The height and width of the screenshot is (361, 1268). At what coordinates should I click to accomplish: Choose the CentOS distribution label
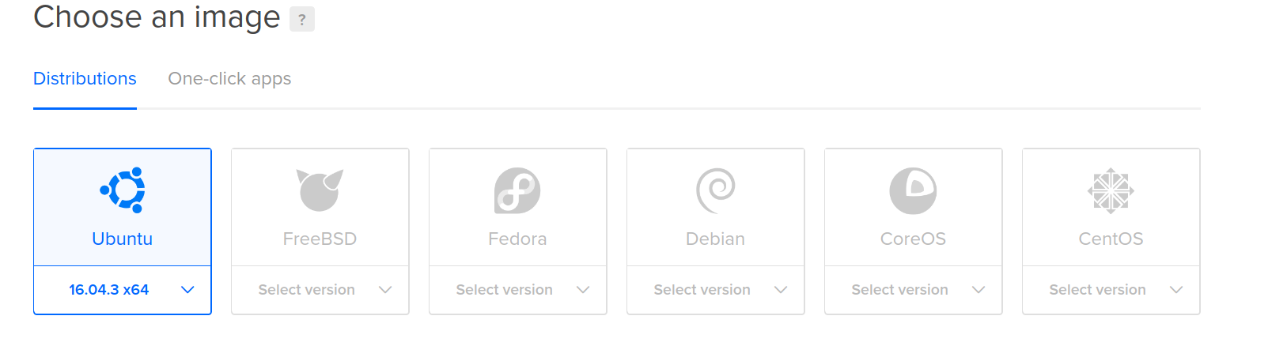[x=1111, y=239]
